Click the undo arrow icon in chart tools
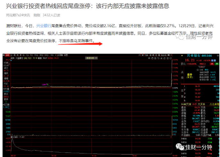This screenshot has width=220, height=157. pyautogui.click(x=159, y=58)
